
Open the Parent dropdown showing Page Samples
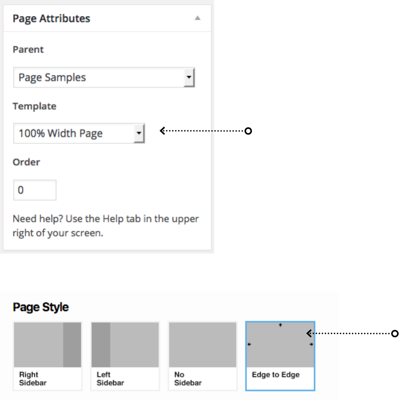tap(99, 77)
